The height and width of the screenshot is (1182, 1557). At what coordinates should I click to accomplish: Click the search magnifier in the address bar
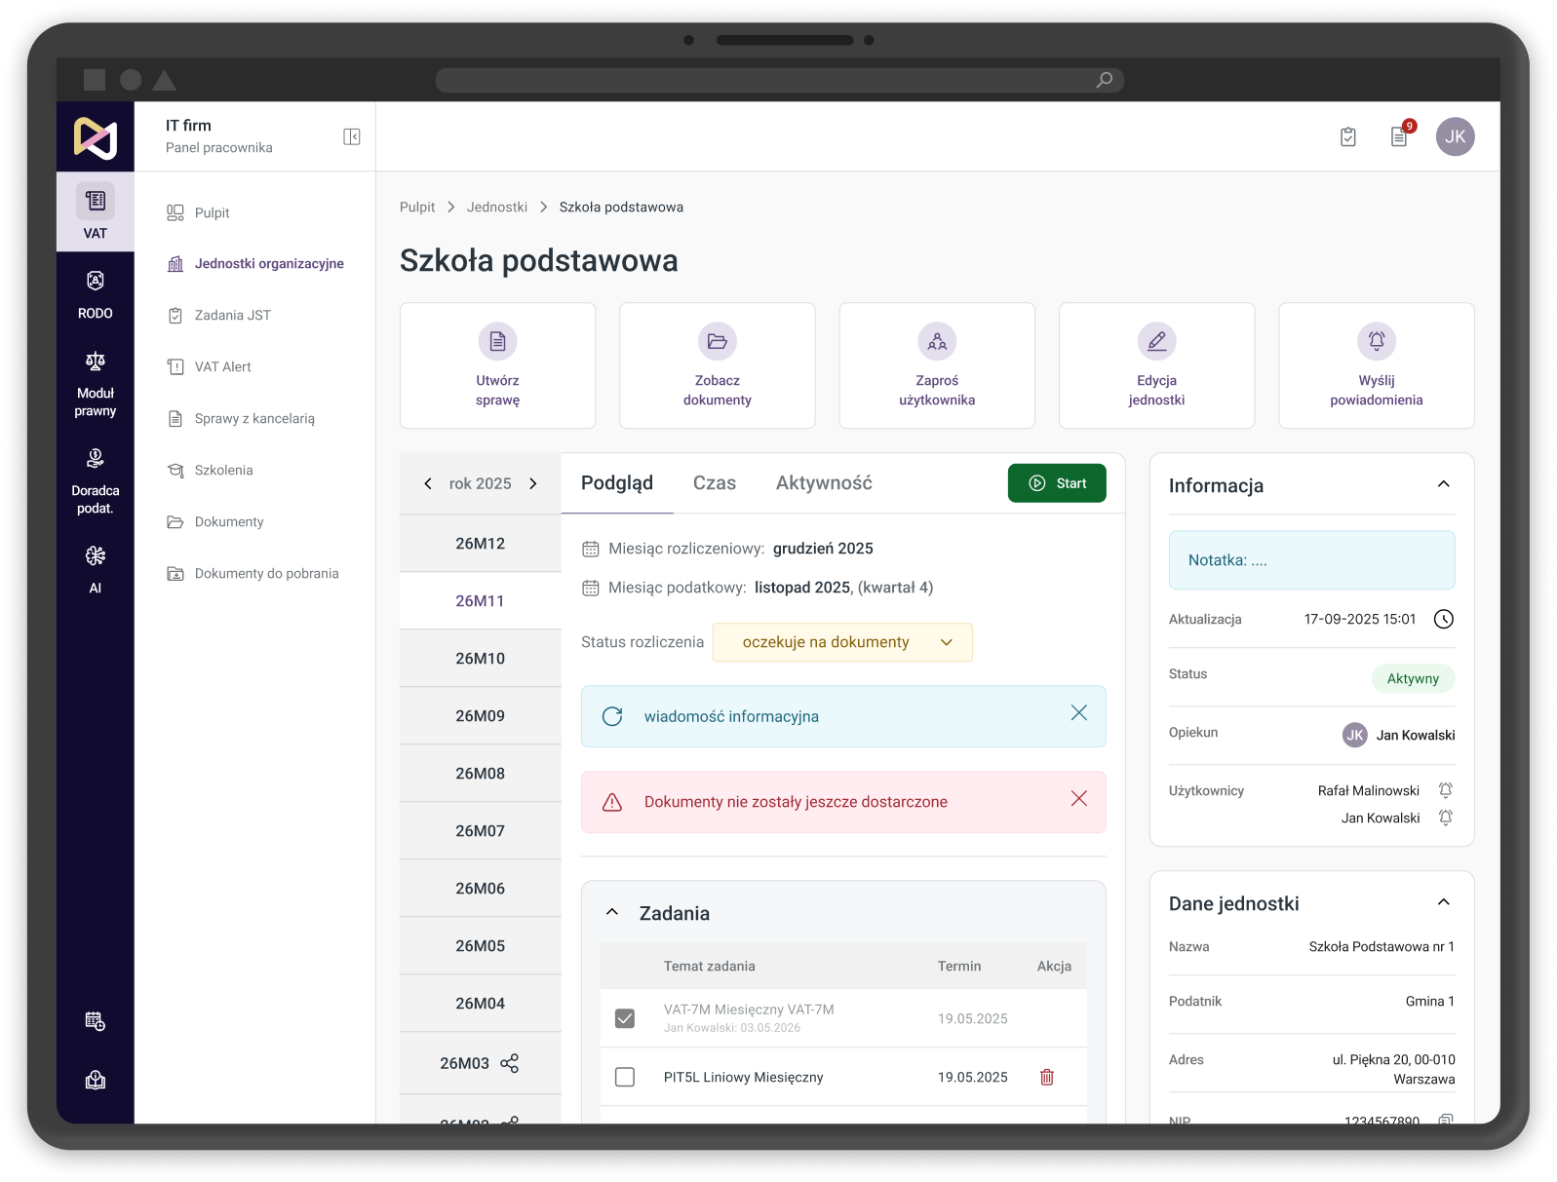coord(1105,80)
